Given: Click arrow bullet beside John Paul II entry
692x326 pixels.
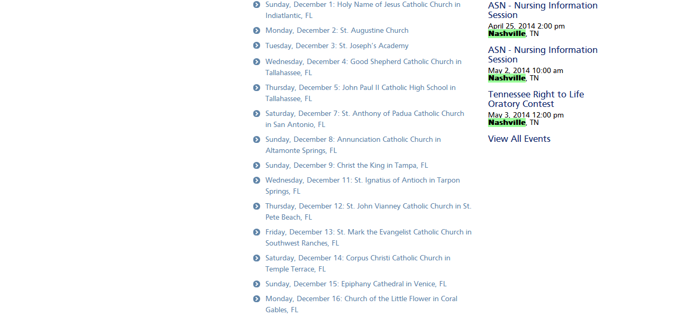Looking at the screenshot, I should pos(256,88).
